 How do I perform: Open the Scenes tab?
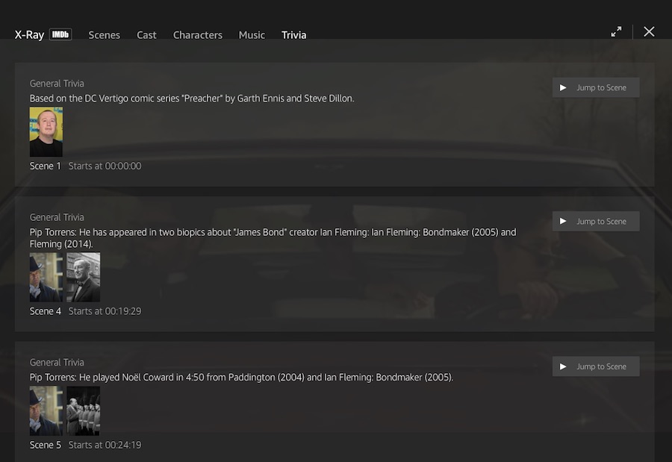click(104, 35)
